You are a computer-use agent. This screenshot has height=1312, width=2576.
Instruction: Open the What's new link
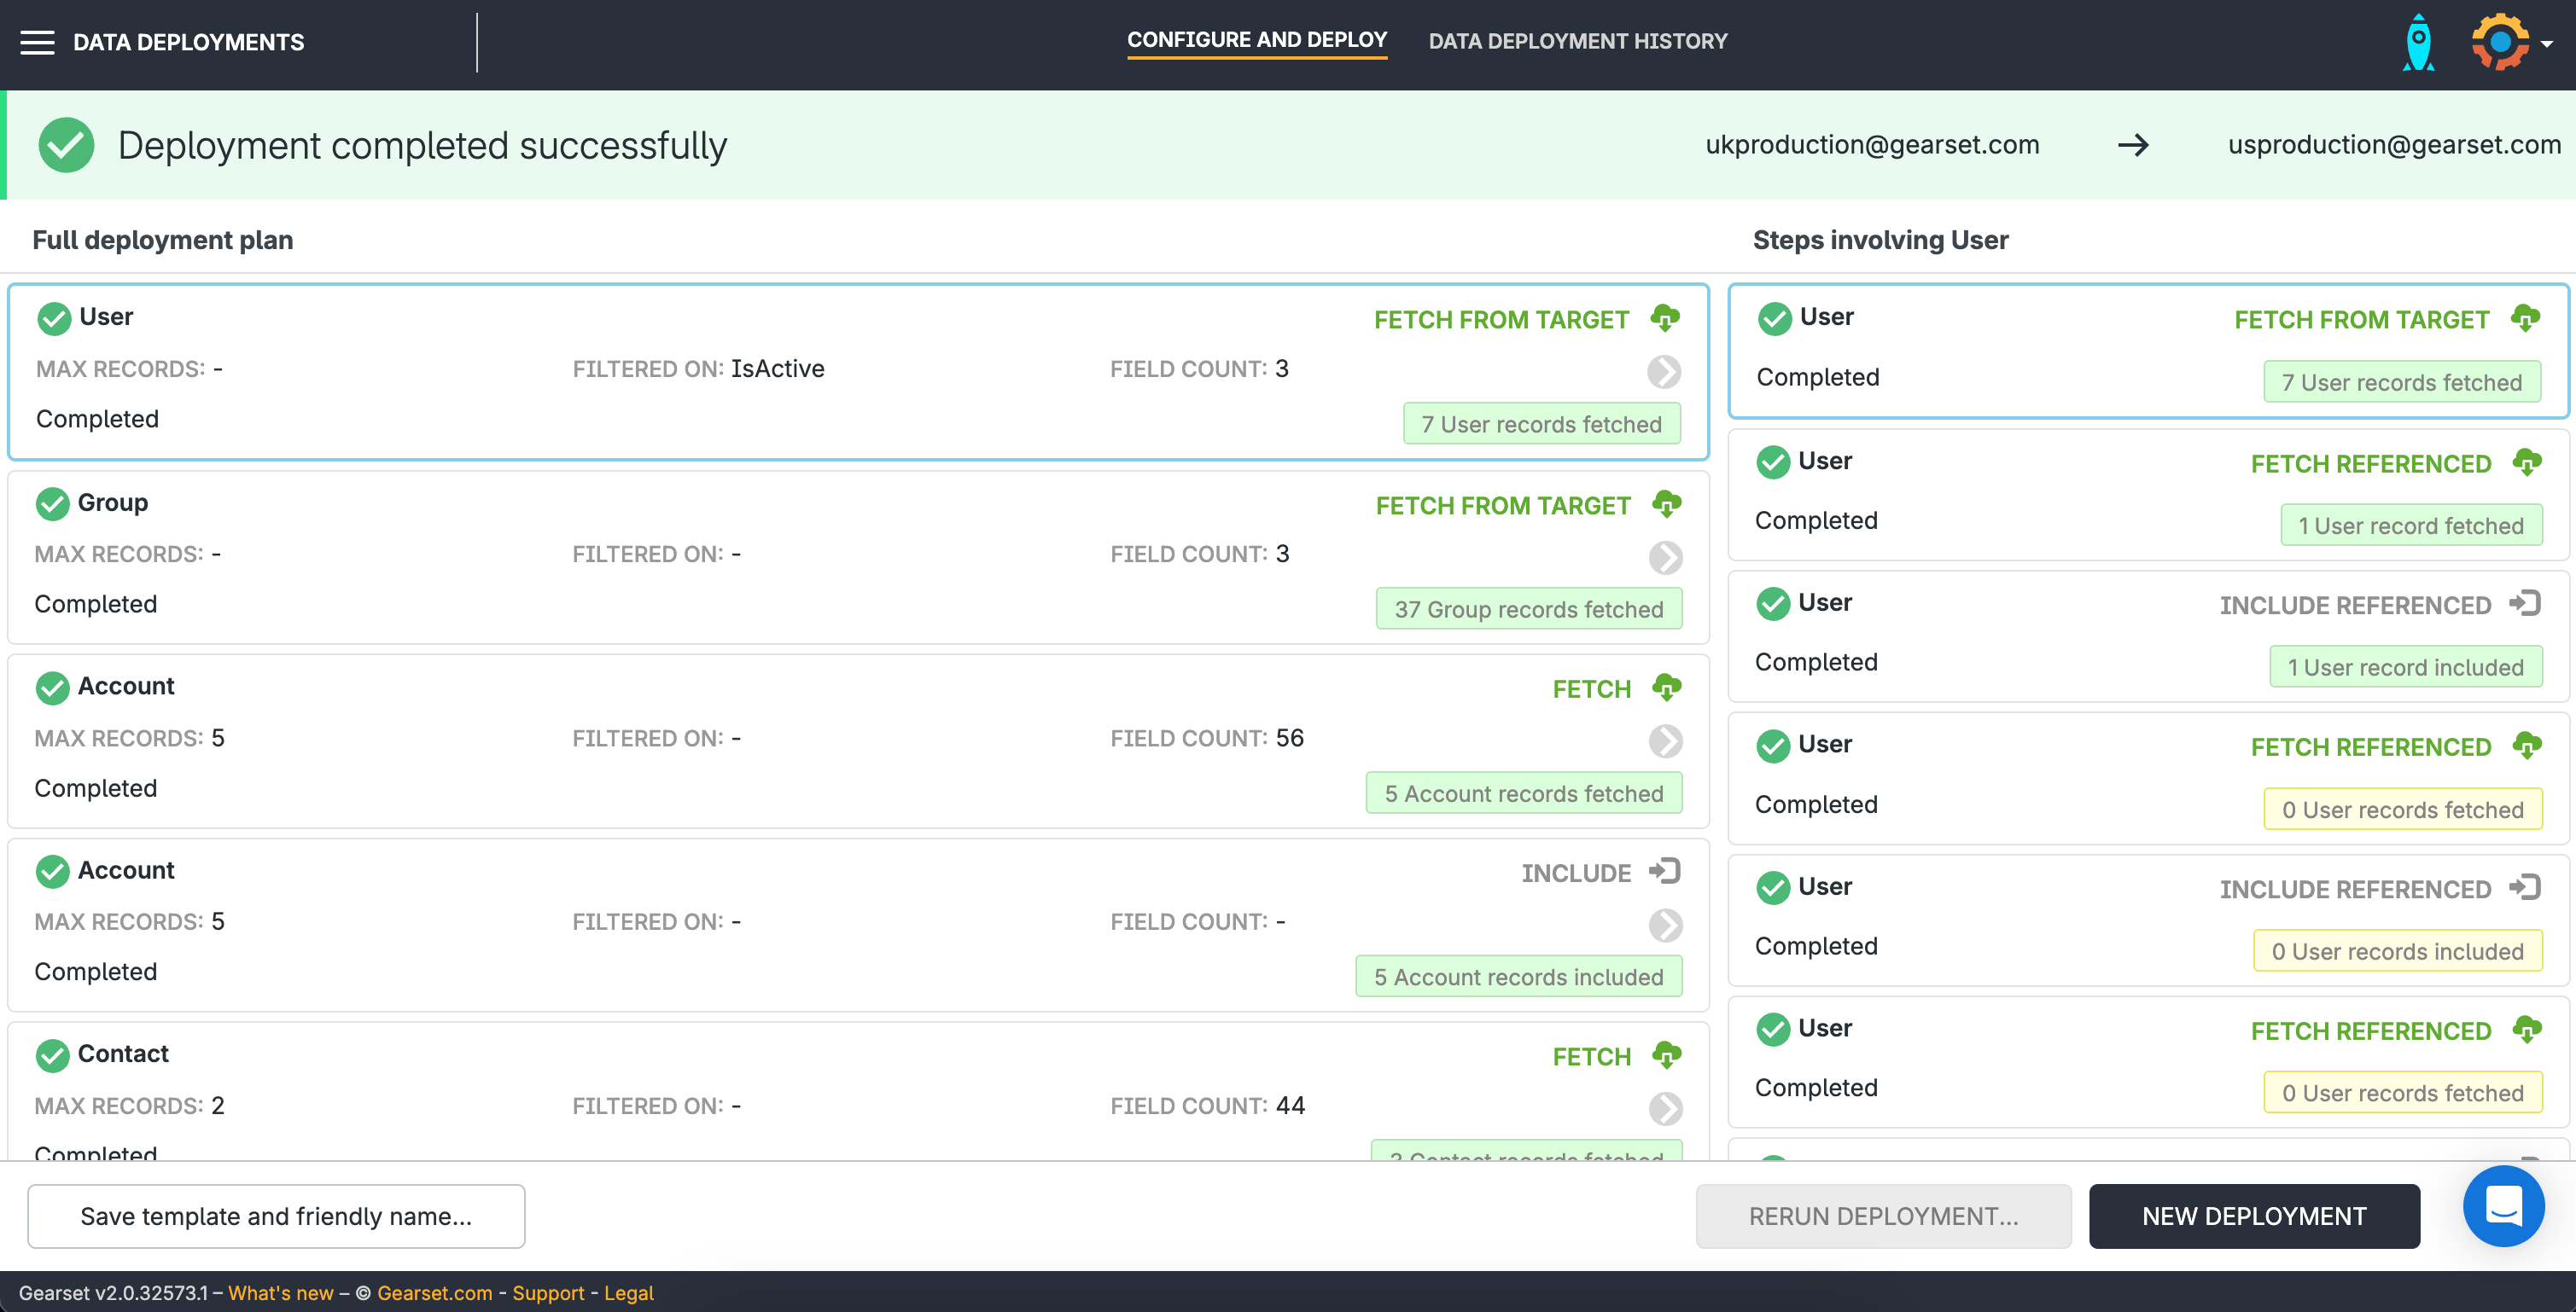click(280, 1293)
